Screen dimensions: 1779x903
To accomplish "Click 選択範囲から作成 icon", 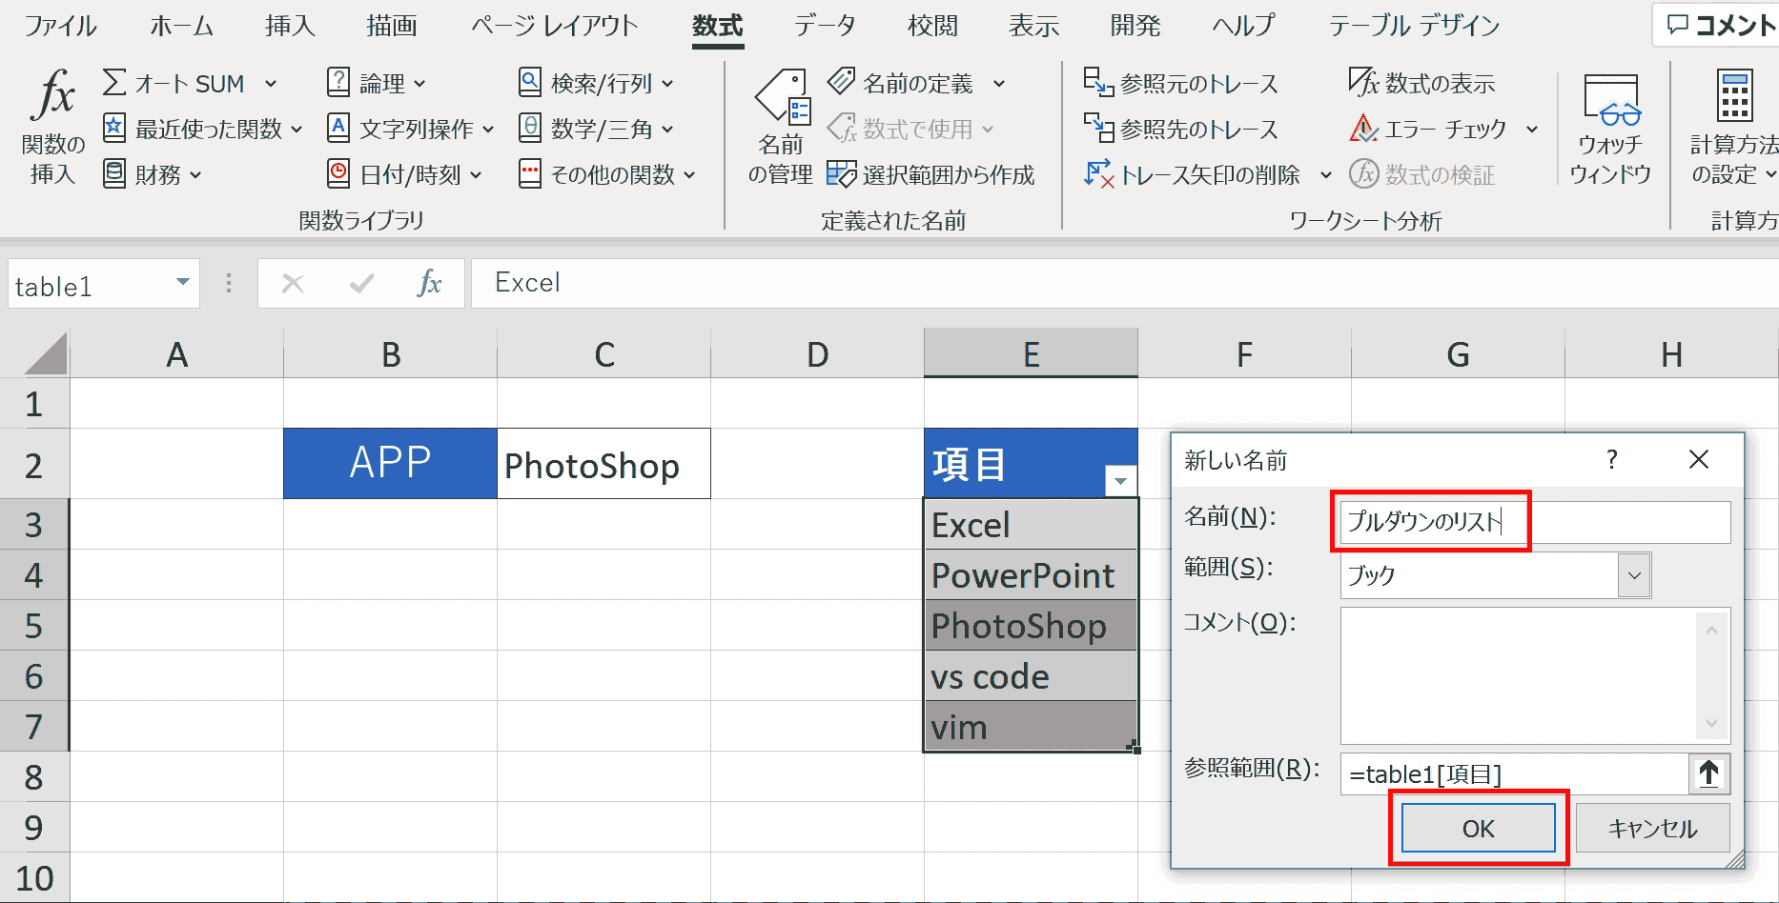I will [841, 174].
